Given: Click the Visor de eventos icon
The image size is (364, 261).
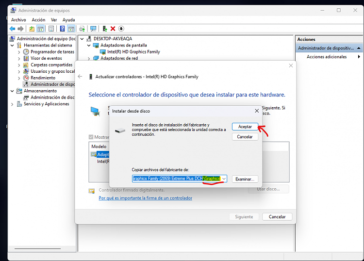Looking at the screenshot, I should [x=26, y=58].
